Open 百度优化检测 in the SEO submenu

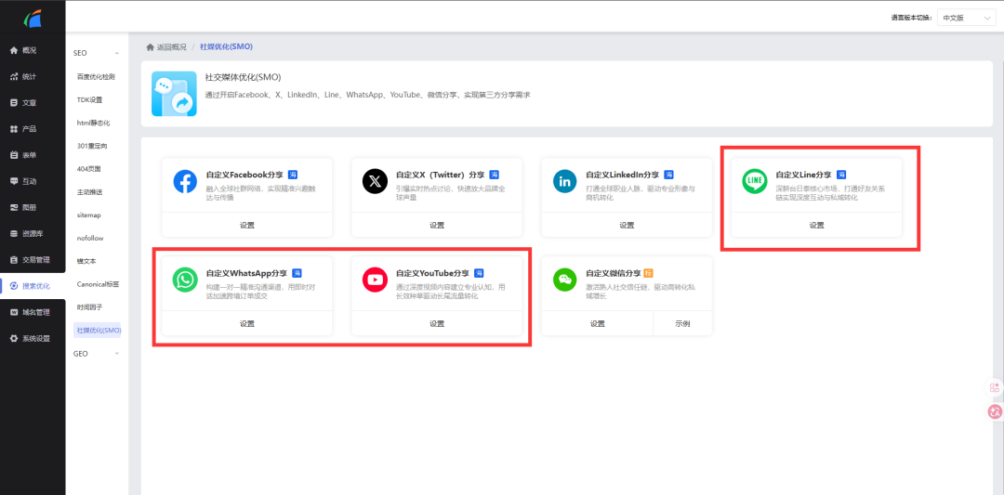click(x=97, y=77)
